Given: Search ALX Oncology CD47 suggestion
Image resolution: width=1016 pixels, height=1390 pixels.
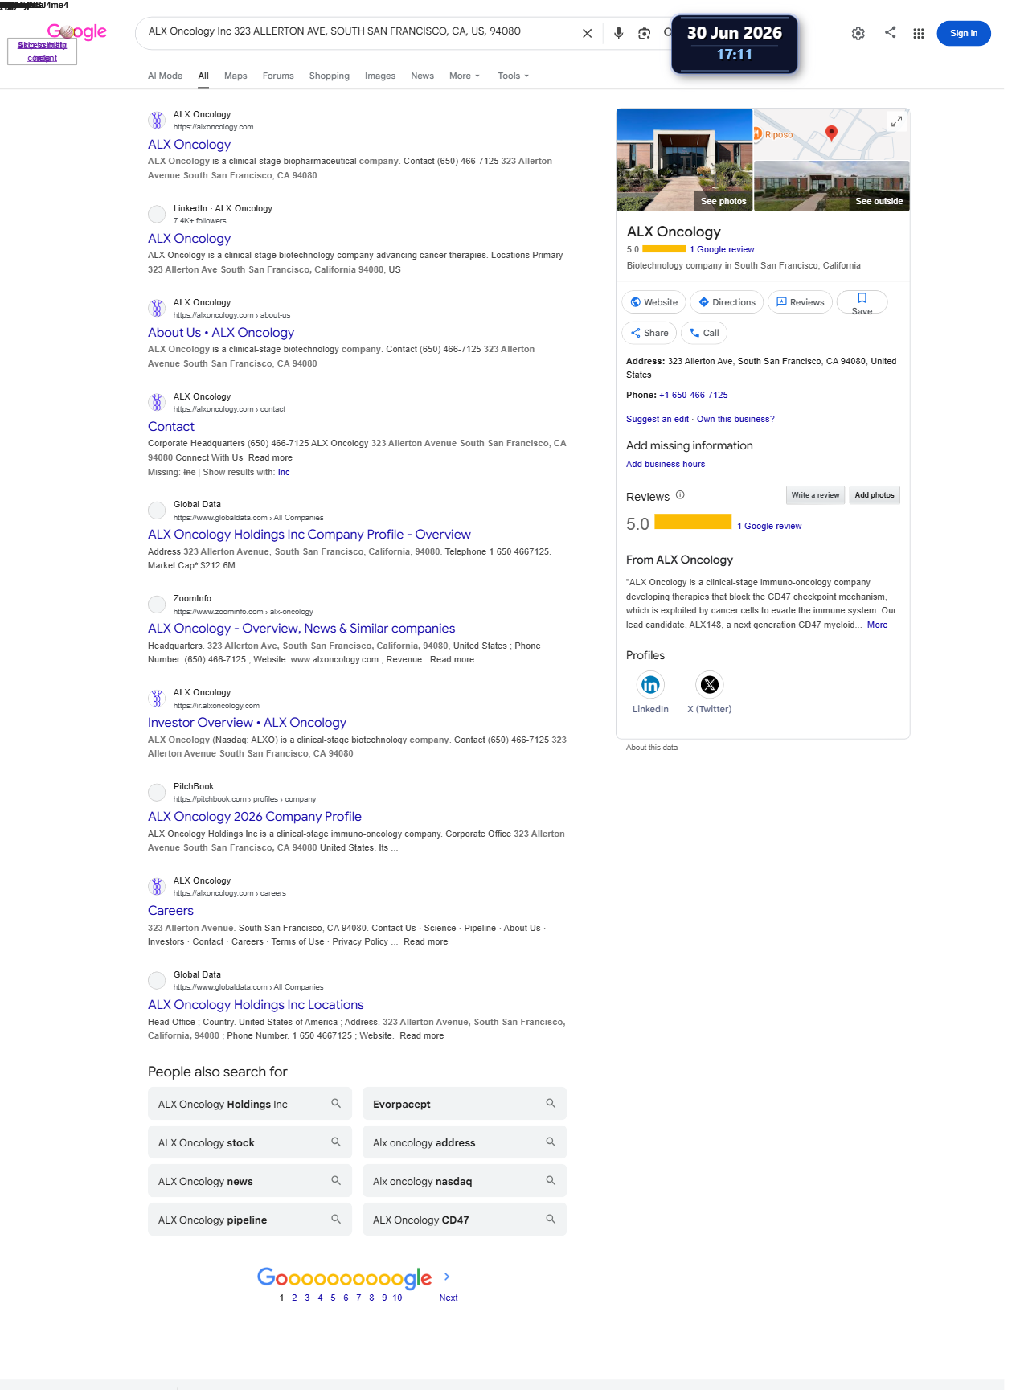Looking at the screenshot, I should tap(465, 1220).
